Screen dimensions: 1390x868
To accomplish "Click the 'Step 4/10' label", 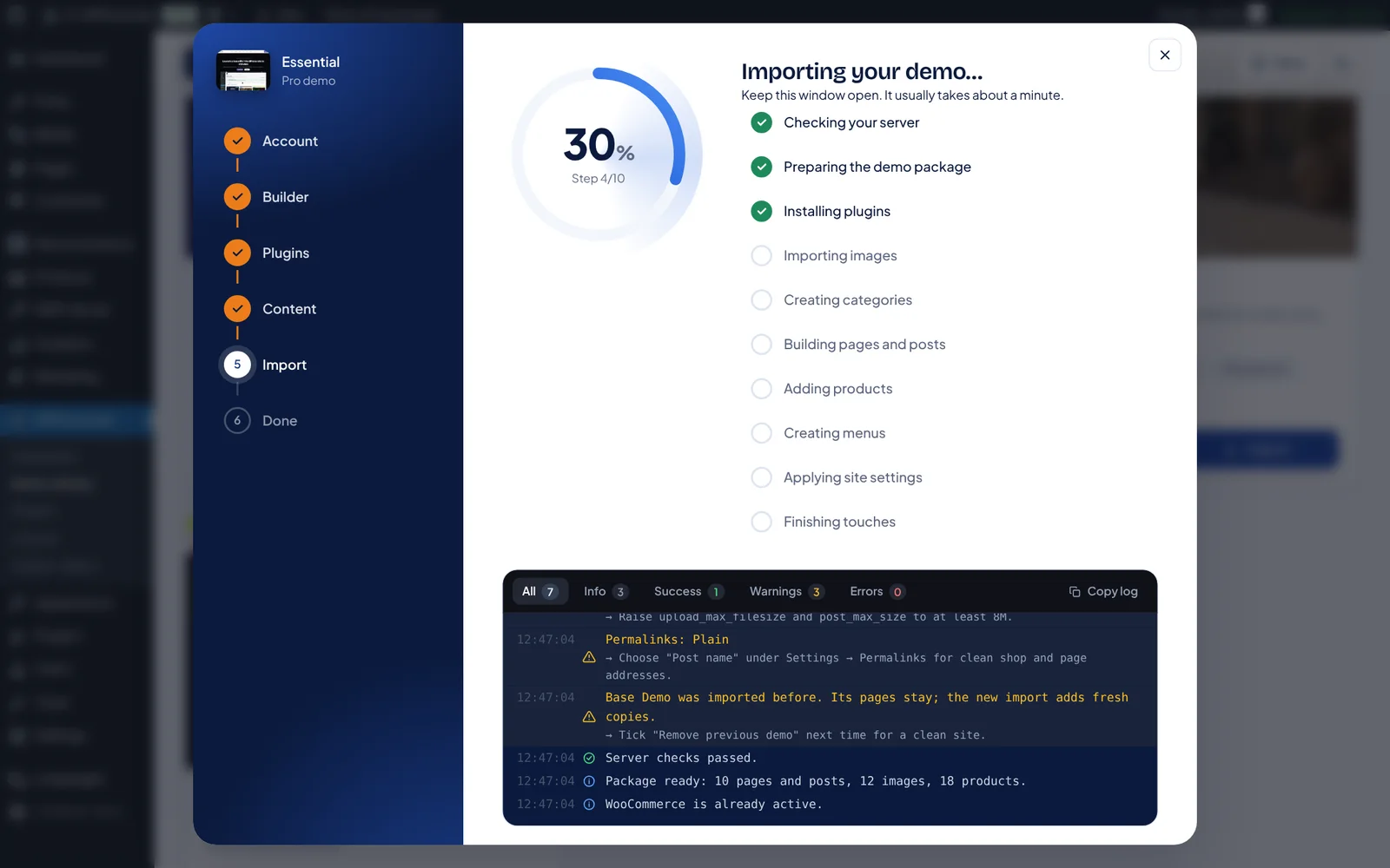I will point(599,178).
